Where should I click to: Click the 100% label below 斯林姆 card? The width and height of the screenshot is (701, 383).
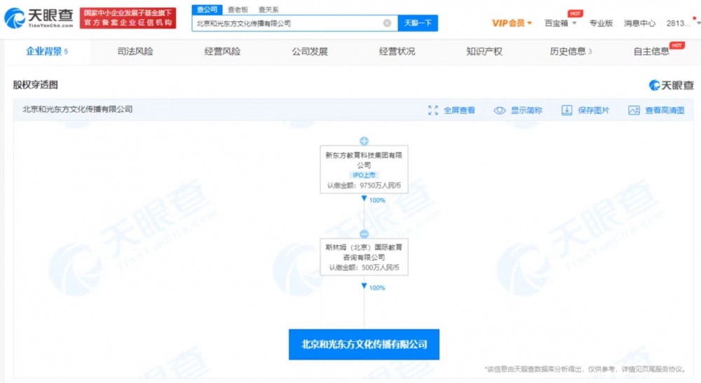tap(377, 288)
